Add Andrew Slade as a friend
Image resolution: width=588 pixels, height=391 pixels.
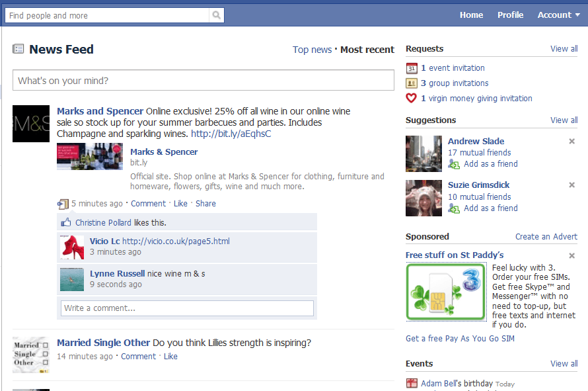click(490, 164)
